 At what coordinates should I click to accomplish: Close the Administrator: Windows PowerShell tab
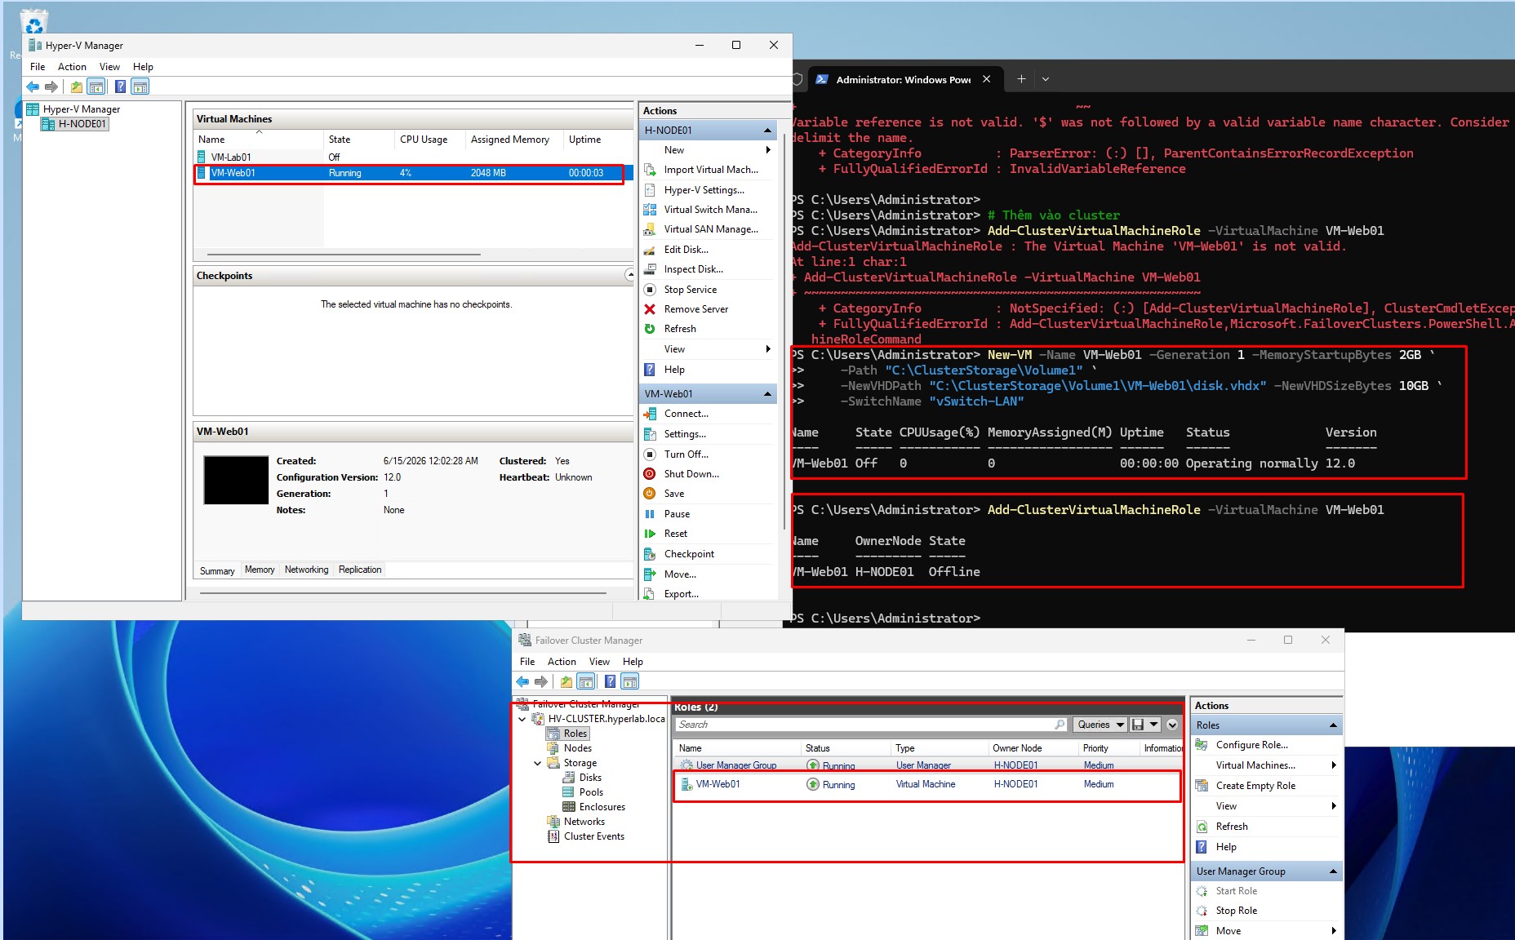point(987,79)
